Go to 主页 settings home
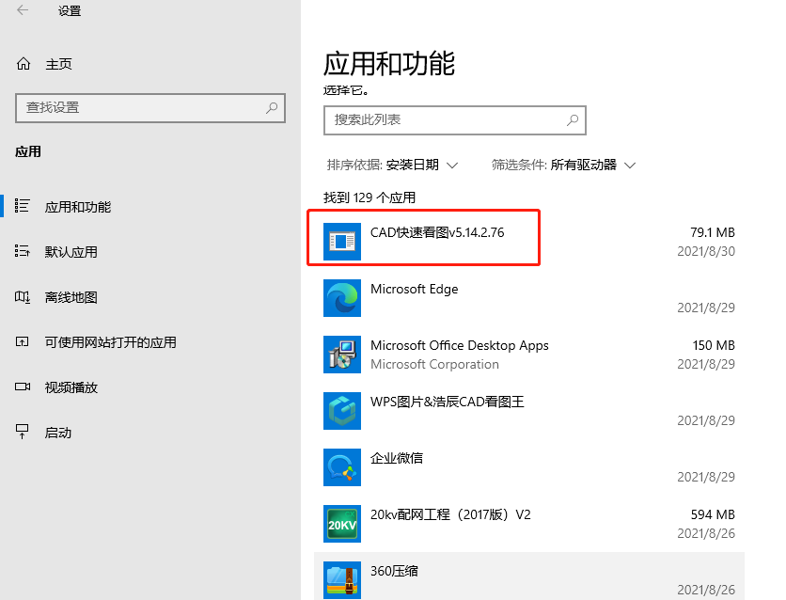786x600 pixels. [58, 64]
